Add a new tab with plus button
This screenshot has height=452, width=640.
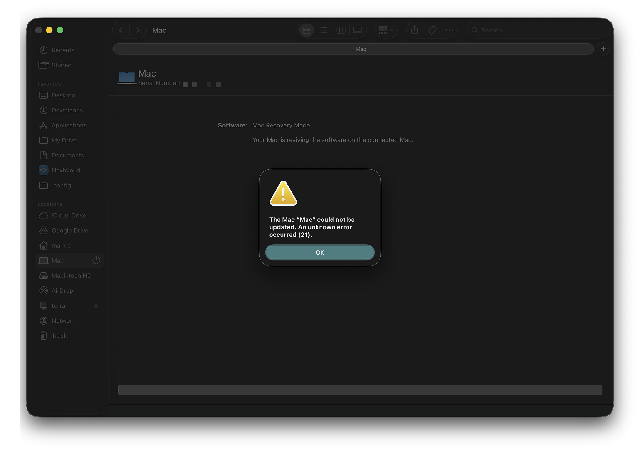click(603, 49)
